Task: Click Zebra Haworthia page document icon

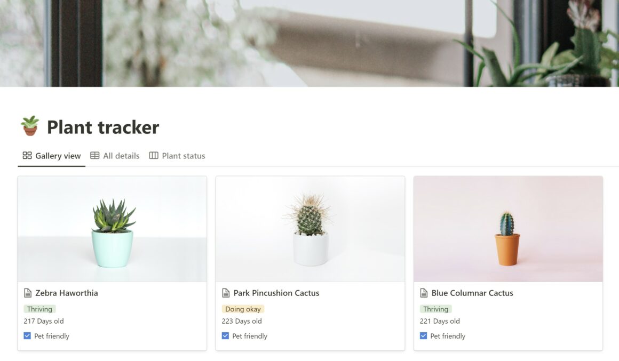Action: 28,293
